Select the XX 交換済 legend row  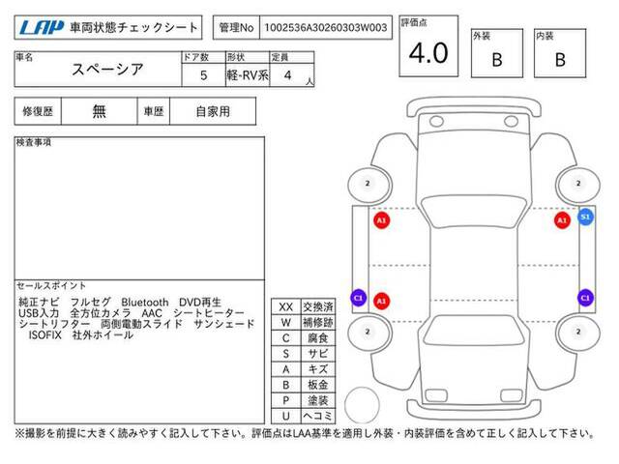pos(304,306)
